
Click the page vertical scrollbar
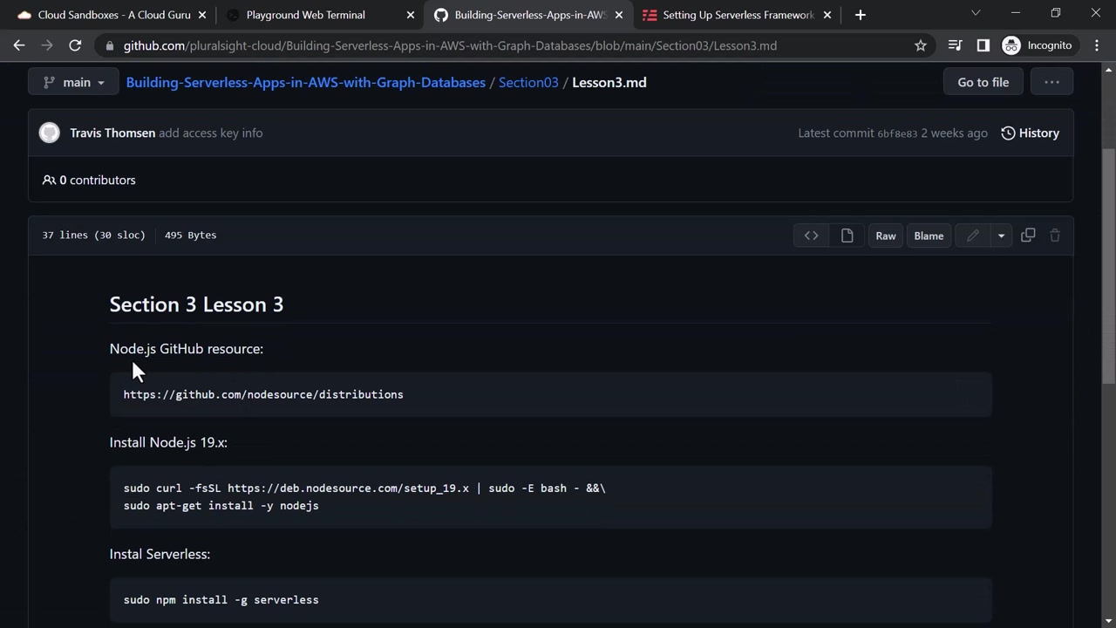[1109, 262]
